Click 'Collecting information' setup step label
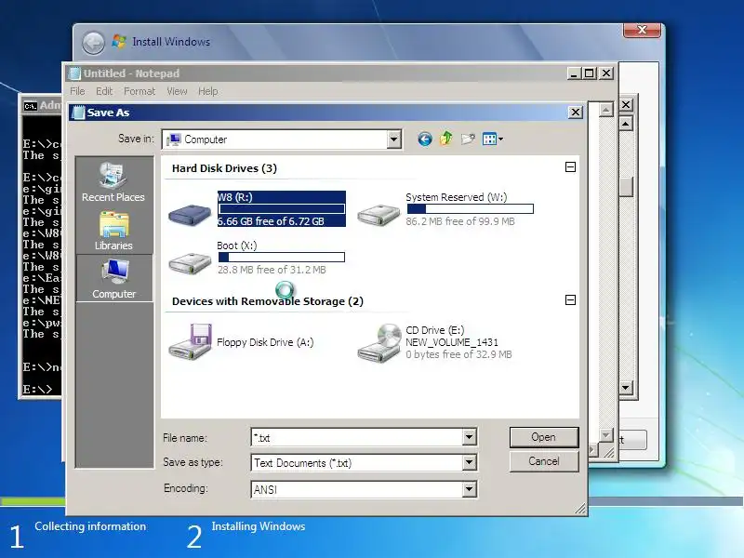744x558 pixels. (x=90, y=526)
